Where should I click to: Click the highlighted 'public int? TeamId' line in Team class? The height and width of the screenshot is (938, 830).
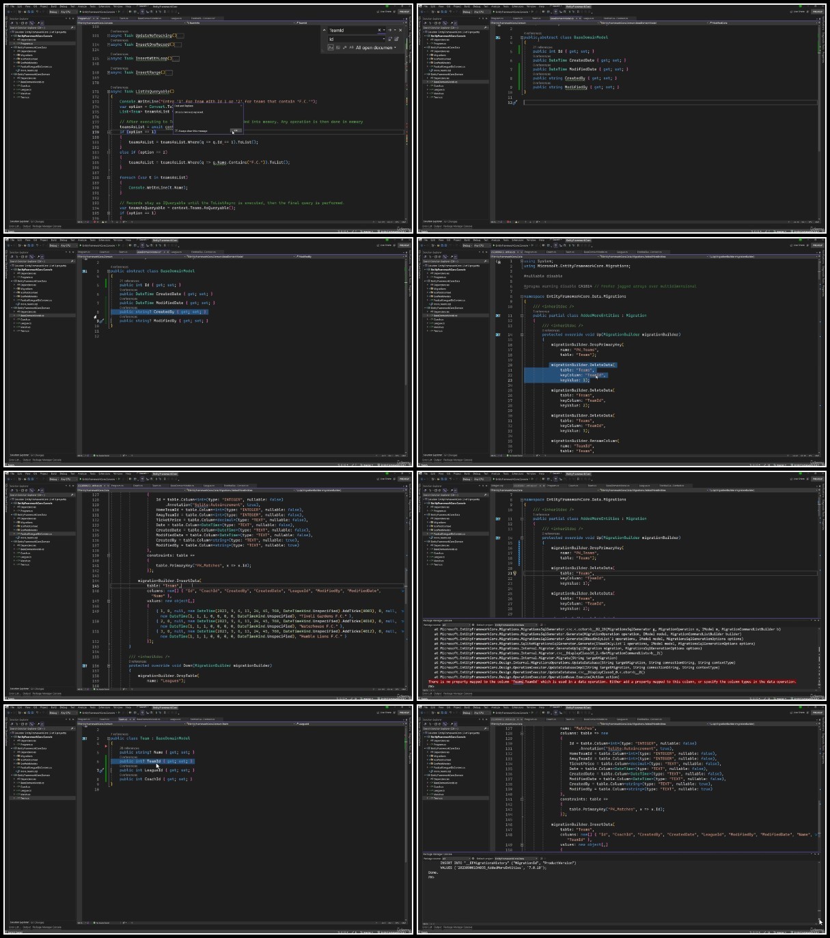point(152,761)
